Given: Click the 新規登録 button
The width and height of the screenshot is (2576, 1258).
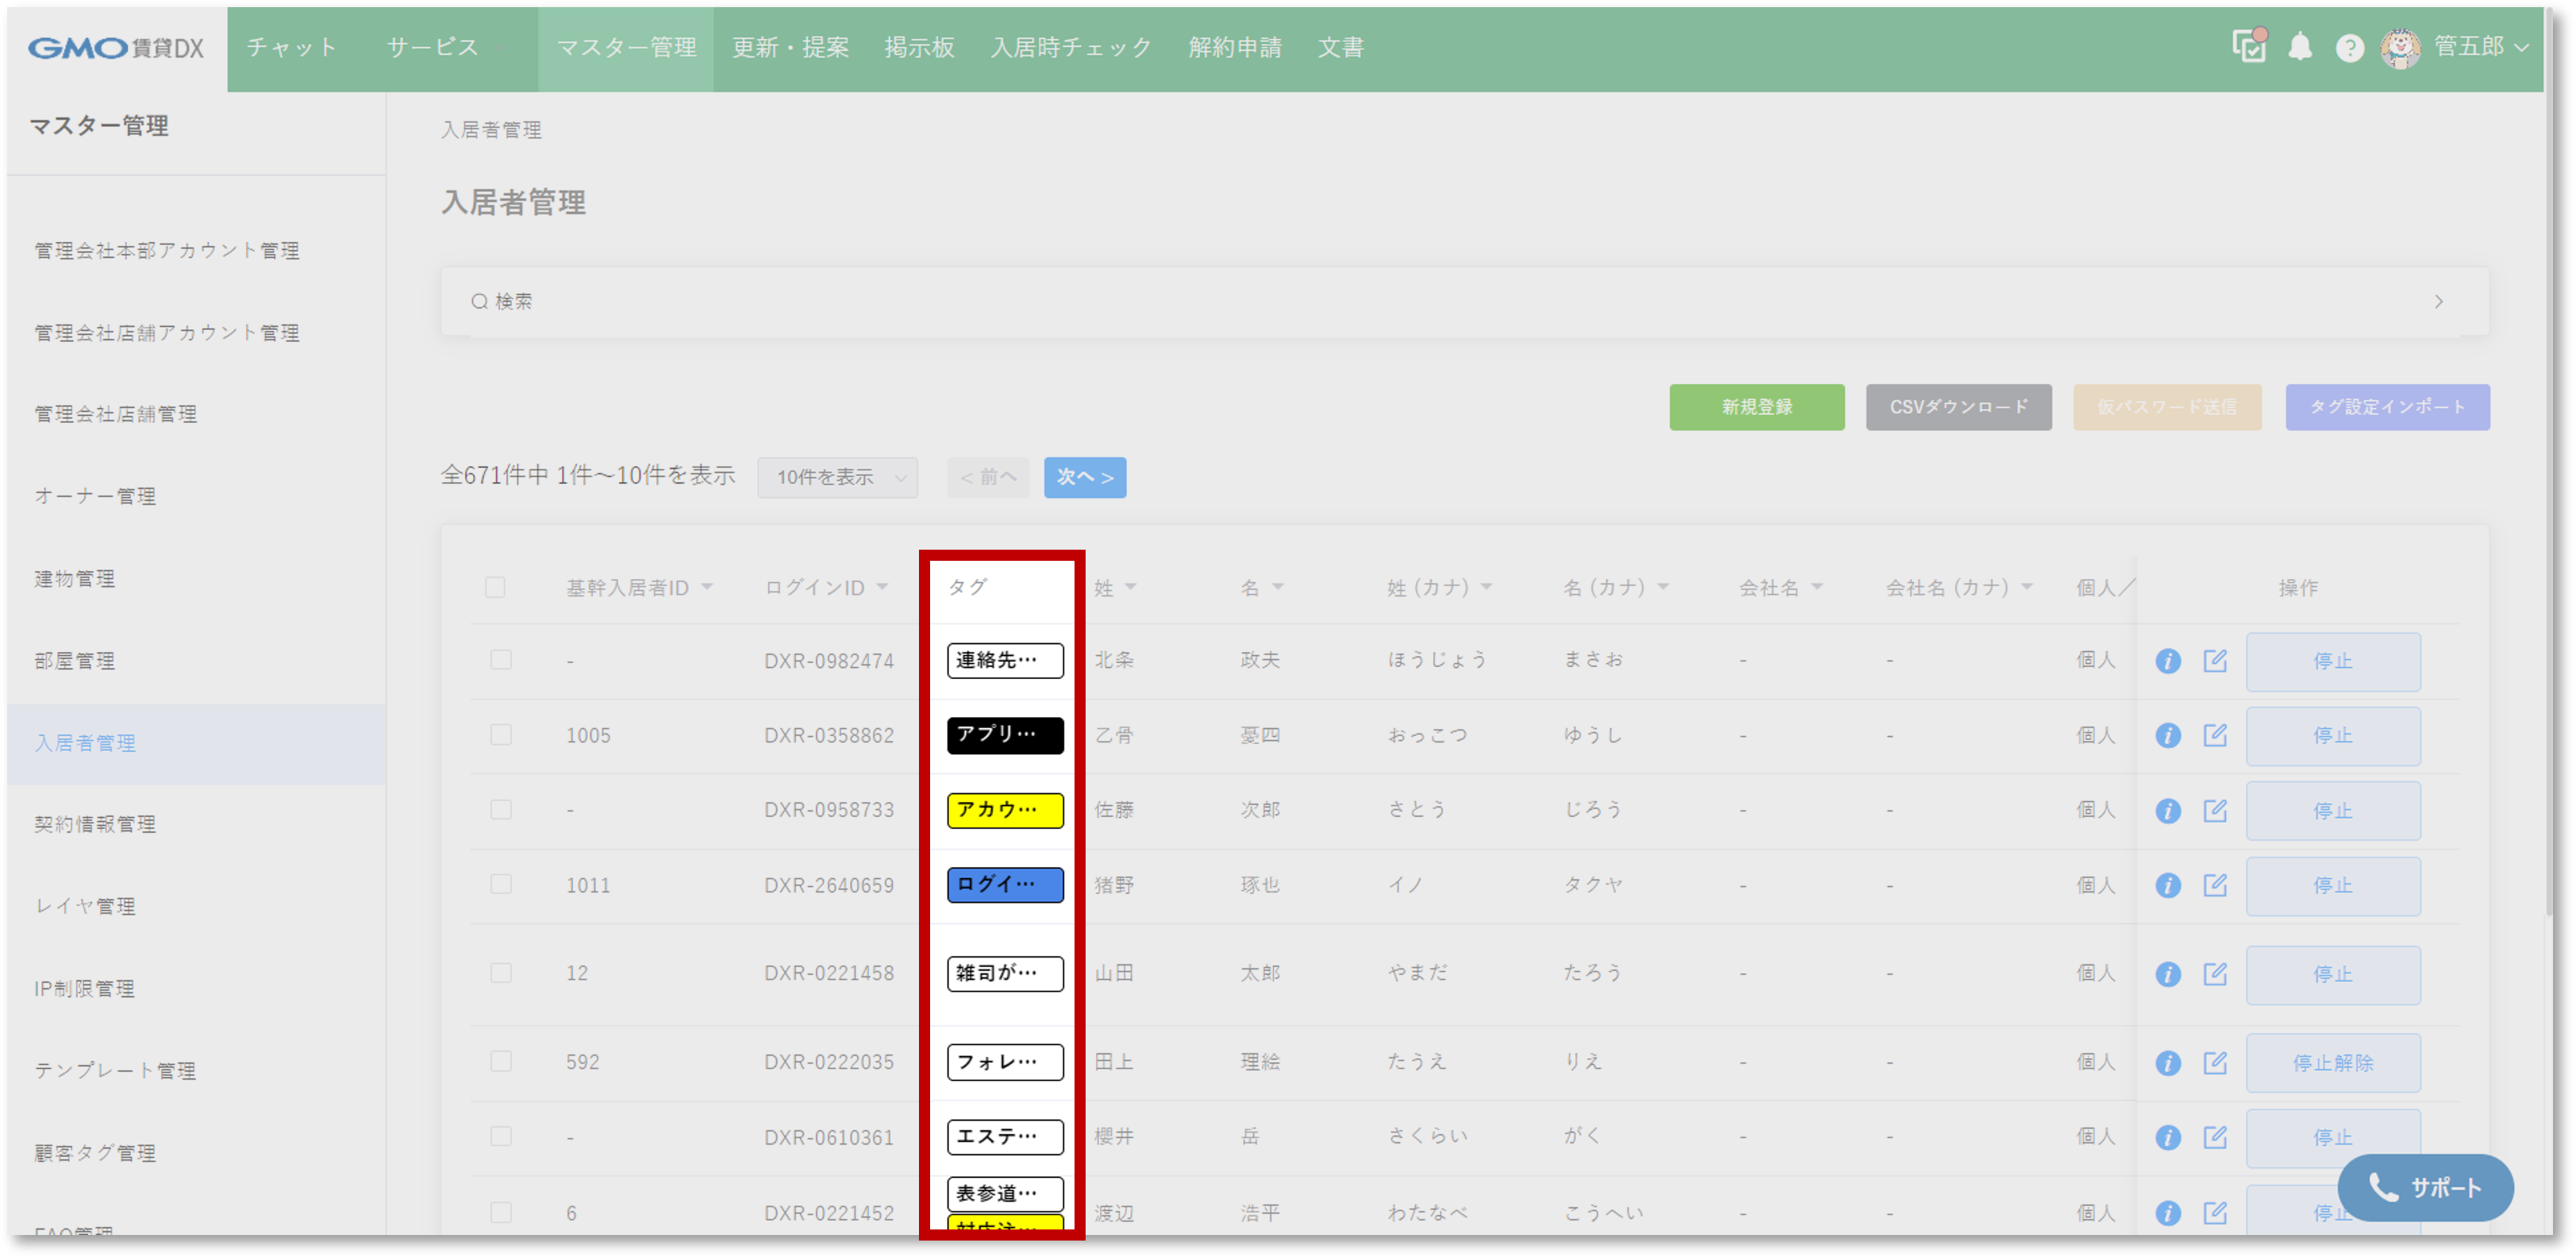Looking at the screenshot, I should tap(1756, 407).
